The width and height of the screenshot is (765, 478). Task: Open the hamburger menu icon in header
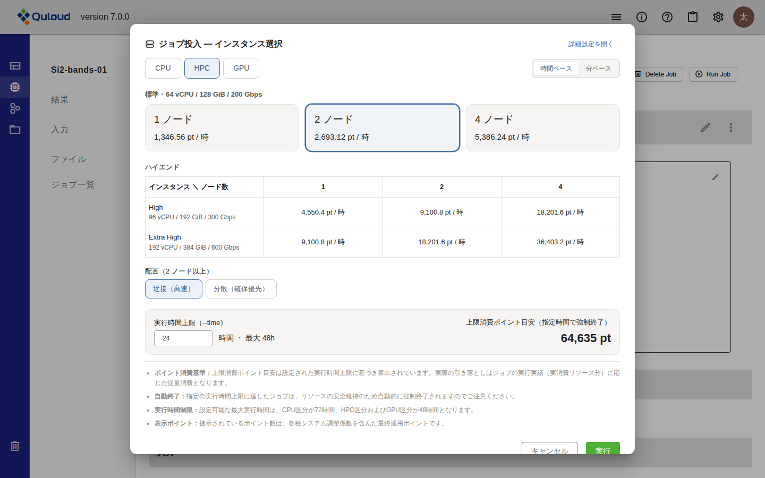616,17
